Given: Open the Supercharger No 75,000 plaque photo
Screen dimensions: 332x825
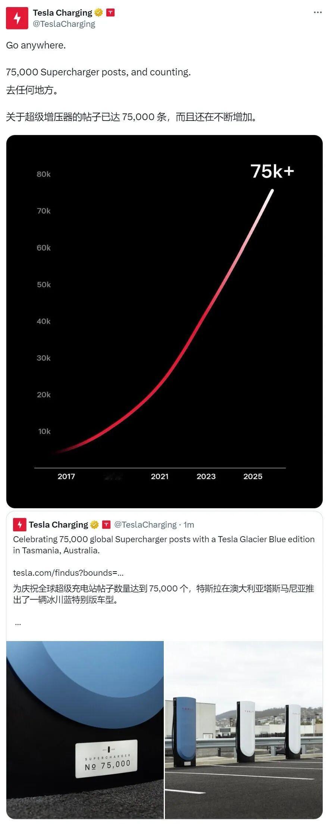Looking at the screenshot, I should coord(85,731).
